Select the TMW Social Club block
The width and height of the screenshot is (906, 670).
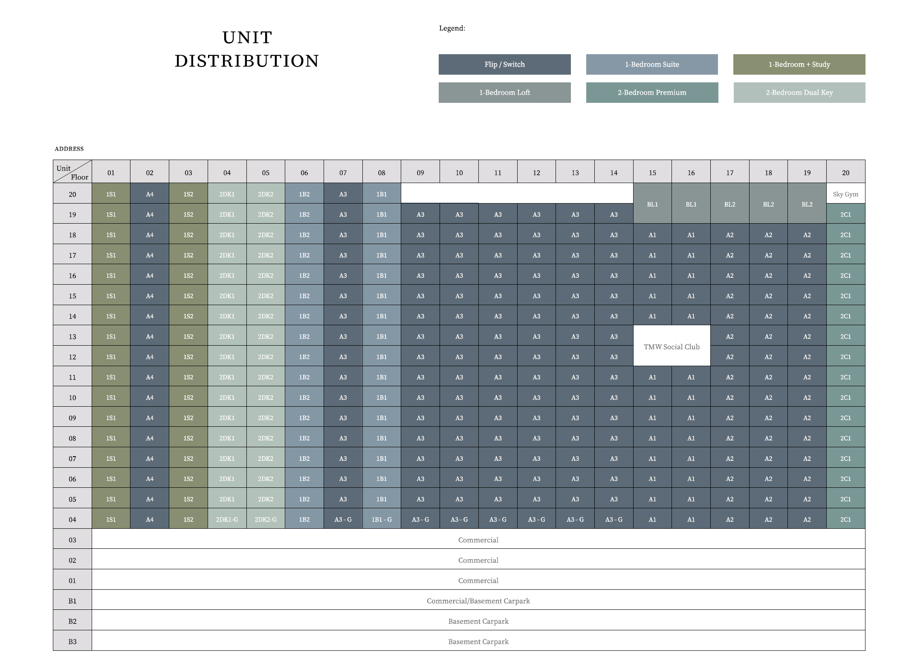[672, 347]
